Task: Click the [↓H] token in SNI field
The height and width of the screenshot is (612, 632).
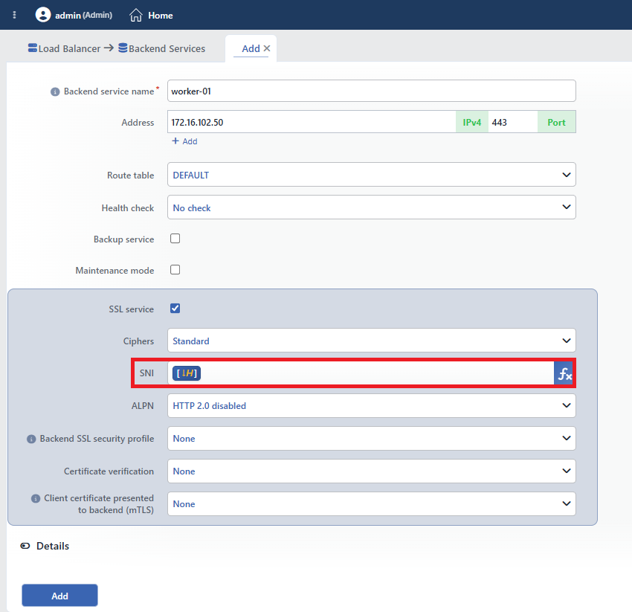Action: (x=187, y=373)
